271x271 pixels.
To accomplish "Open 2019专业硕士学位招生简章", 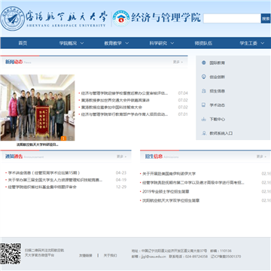I will 166,191.
